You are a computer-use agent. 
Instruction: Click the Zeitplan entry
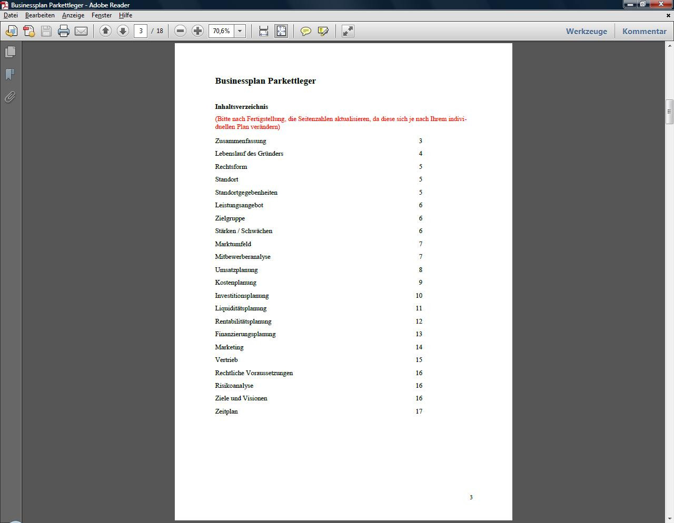pyautogui.click(x=226, y=411)
